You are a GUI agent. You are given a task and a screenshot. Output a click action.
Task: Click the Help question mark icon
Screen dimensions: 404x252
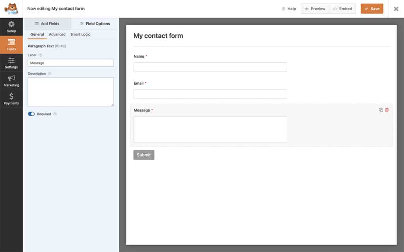click(x=283, y=9)
